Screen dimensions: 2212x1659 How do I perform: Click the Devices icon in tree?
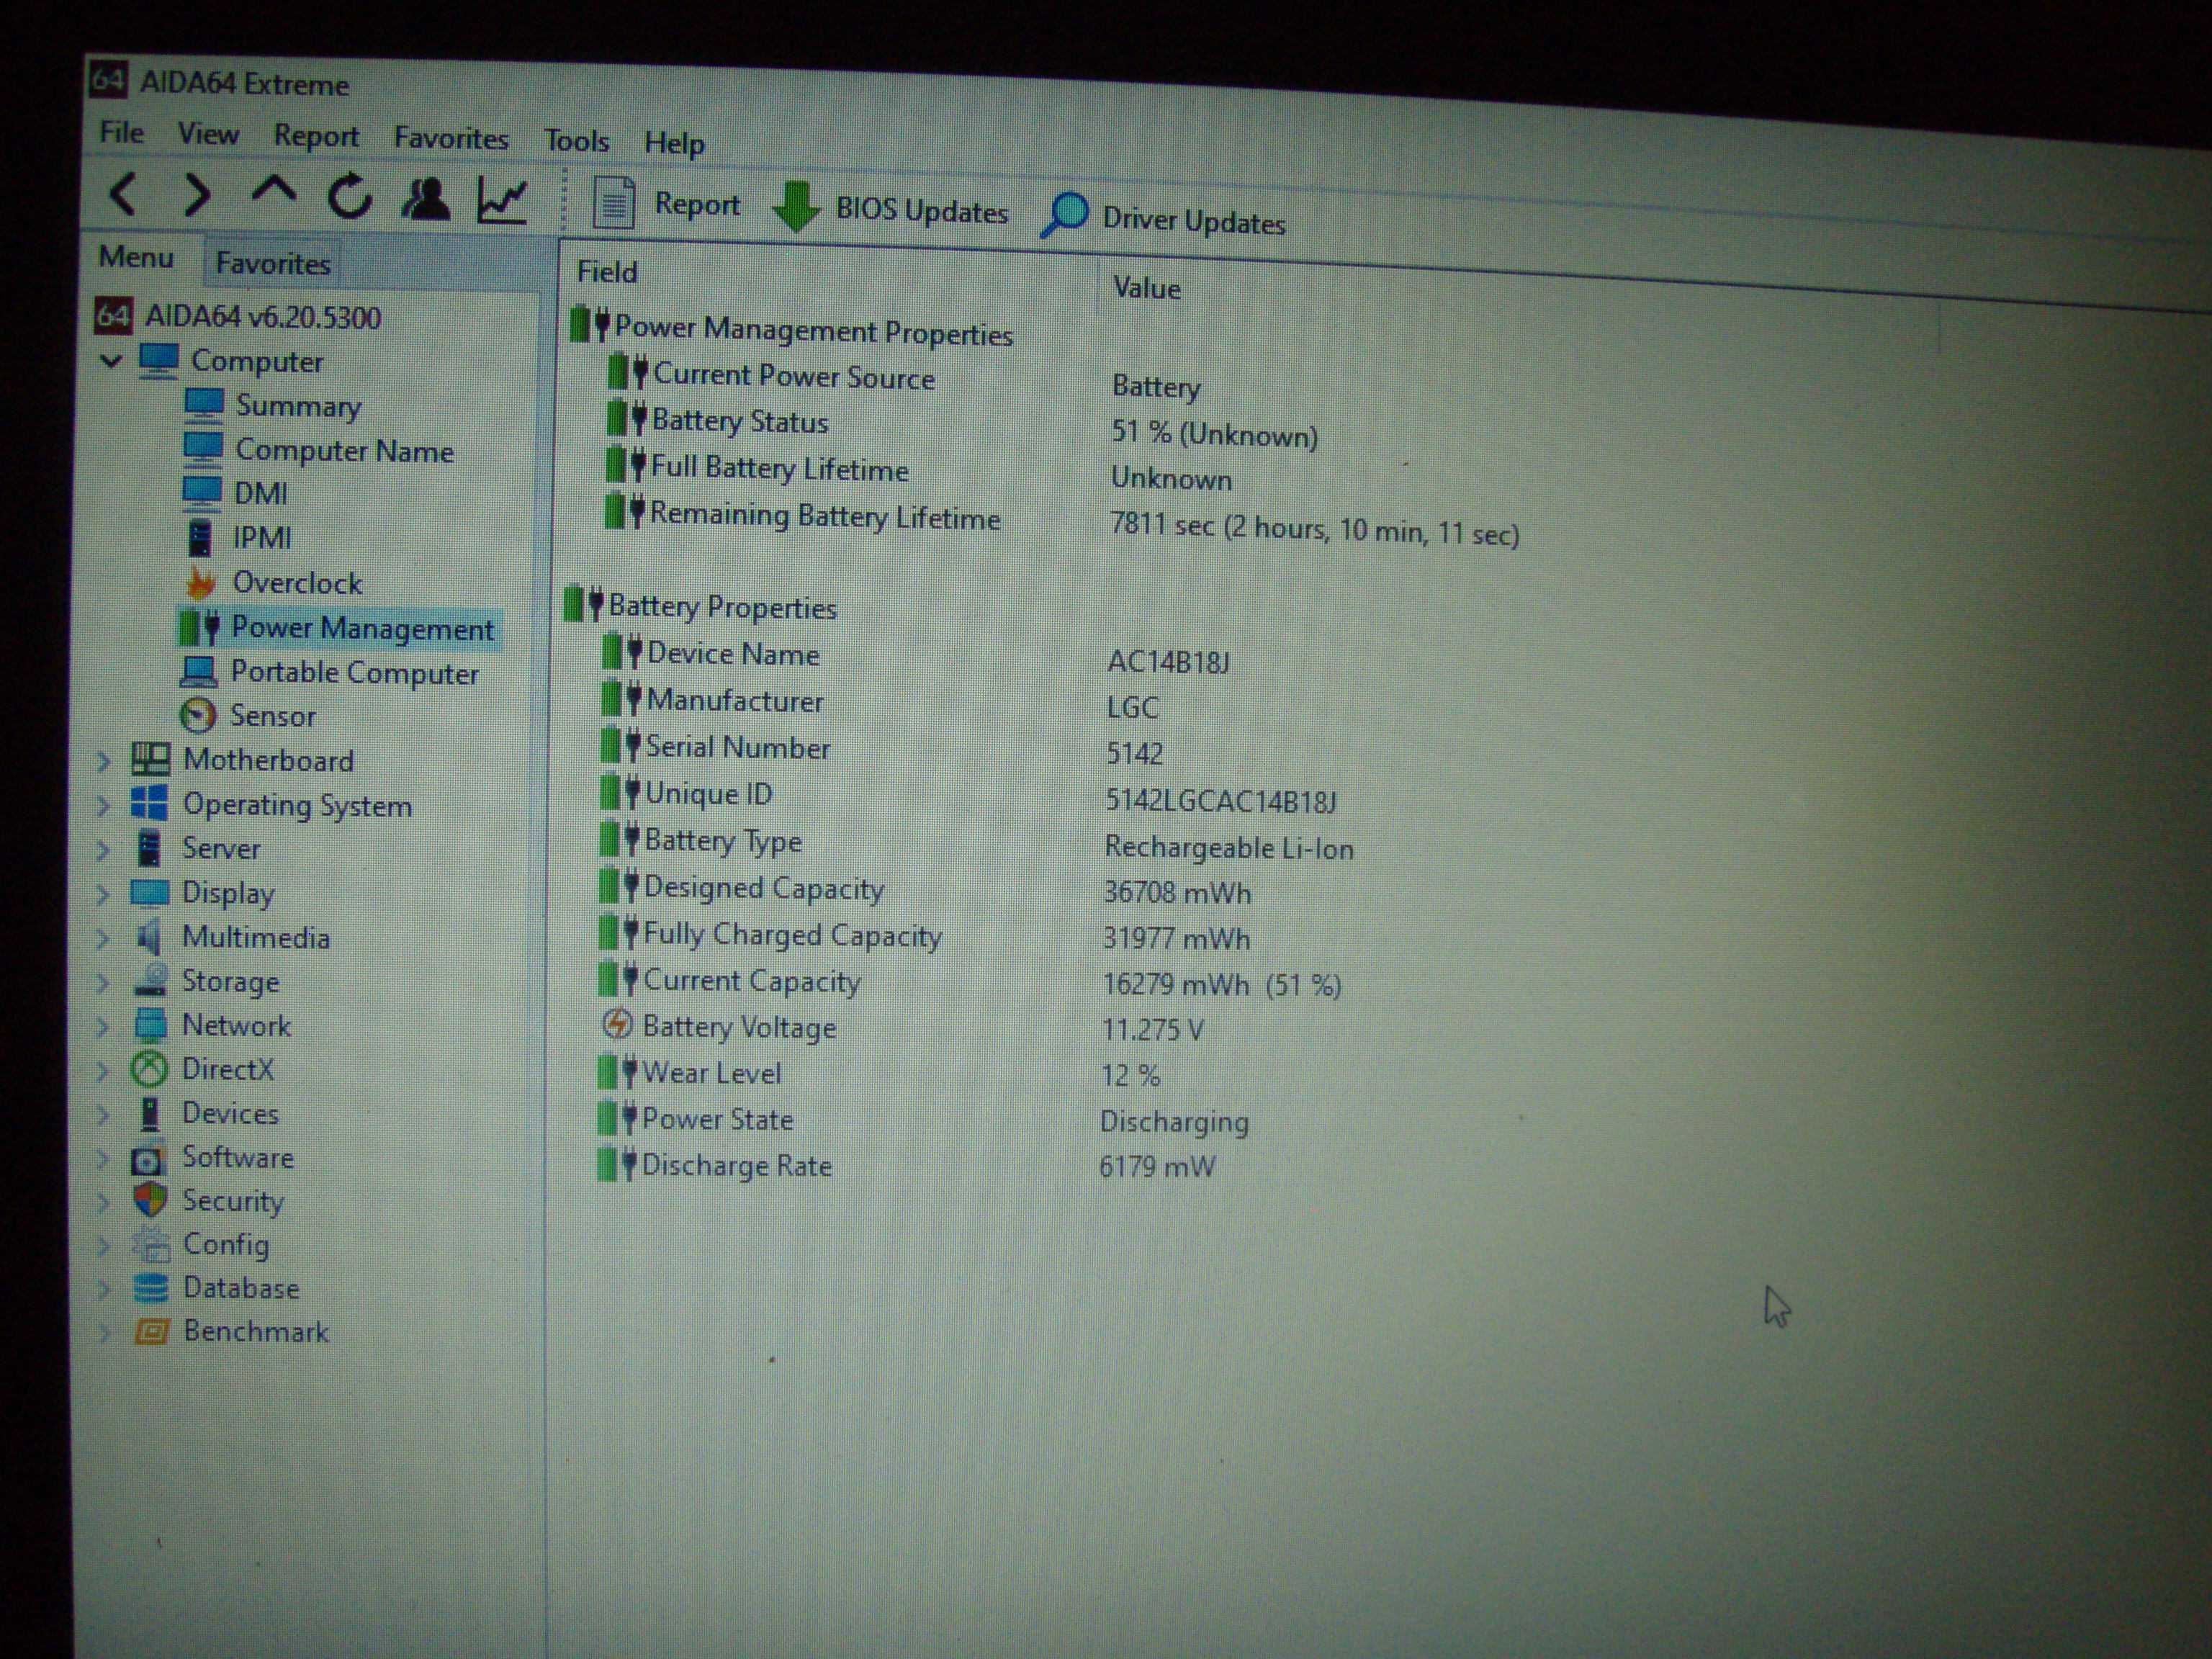(150, 1113)
